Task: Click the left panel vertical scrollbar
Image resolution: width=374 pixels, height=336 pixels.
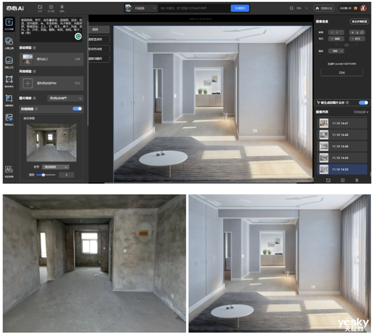Action: click(x=88, y=74)
